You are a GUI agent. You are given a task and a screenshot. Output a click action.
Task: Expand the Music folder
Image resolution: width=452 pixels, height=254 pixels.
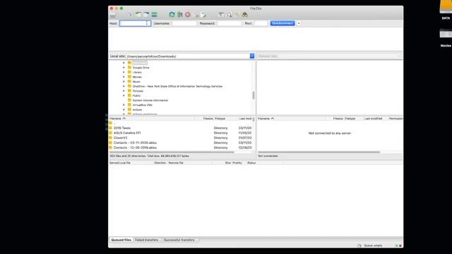pyautogui.click(x=124, y=82)
